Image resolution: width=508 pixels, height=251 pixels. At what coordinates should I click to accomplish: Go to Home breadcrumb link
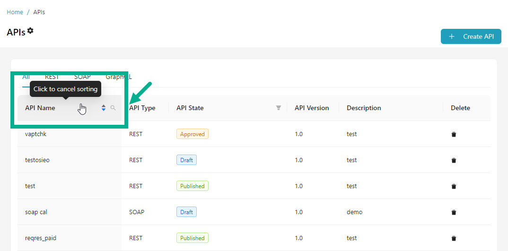pyautogui.click(x=15, y=12)
